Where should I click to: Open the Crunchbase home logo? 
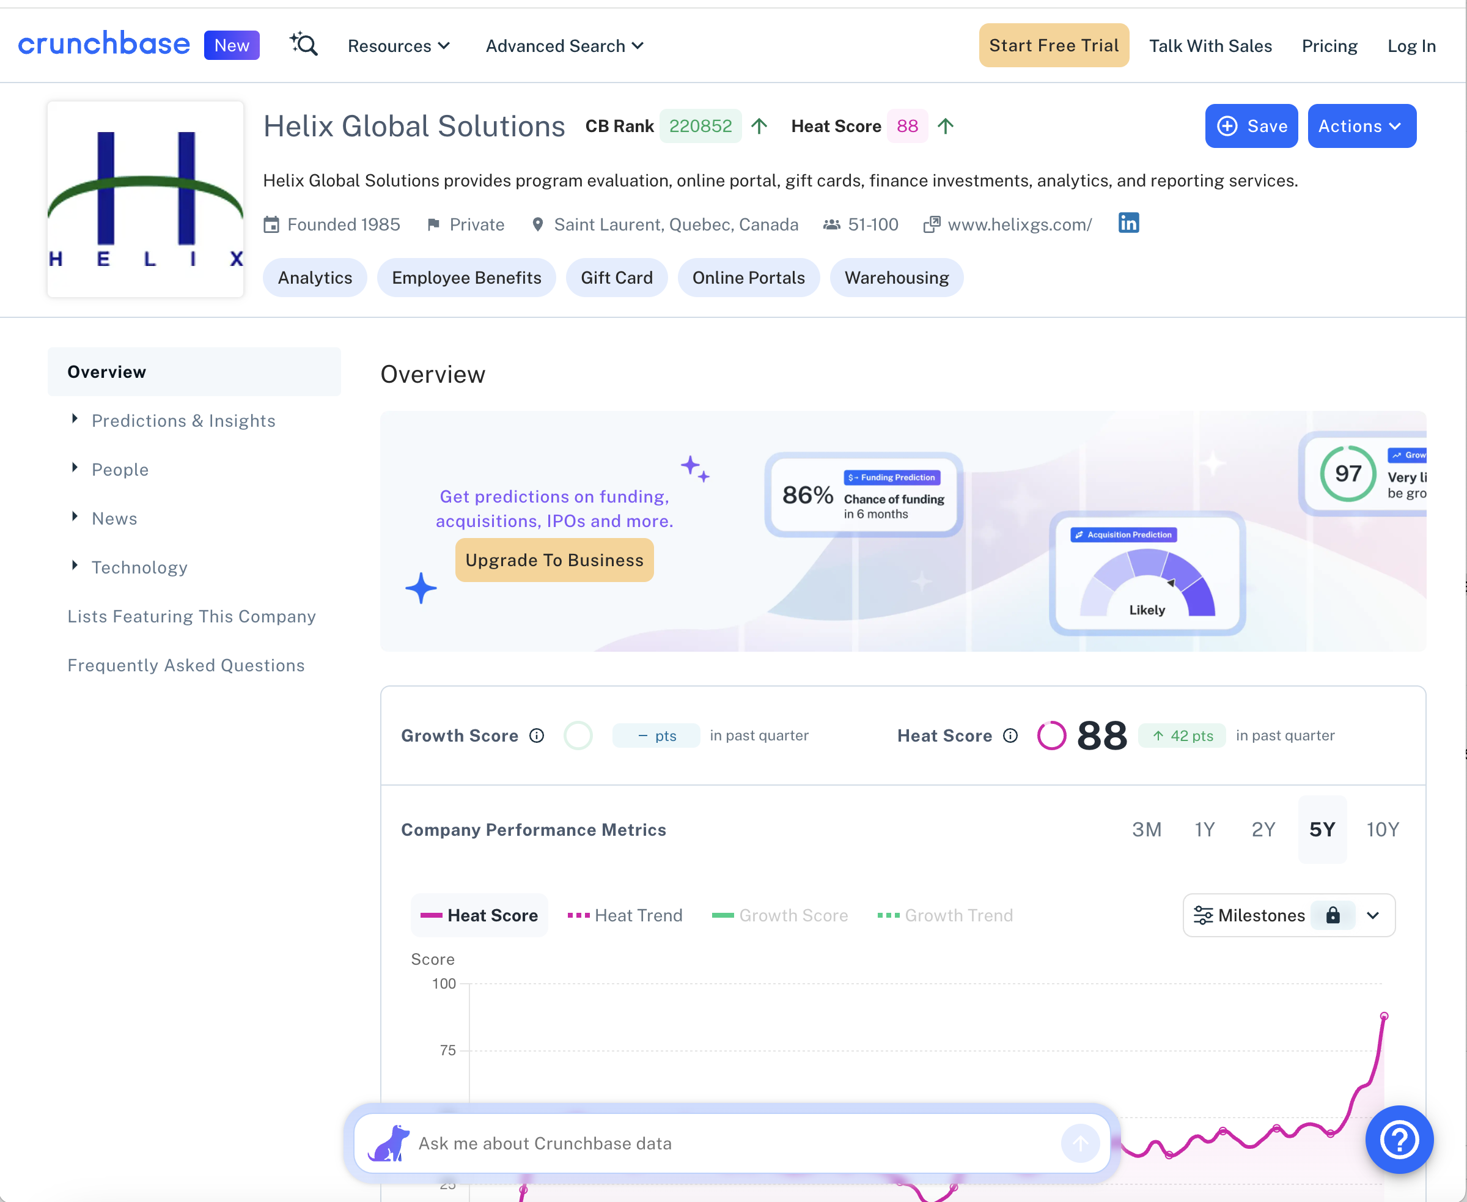click(104, 44)
